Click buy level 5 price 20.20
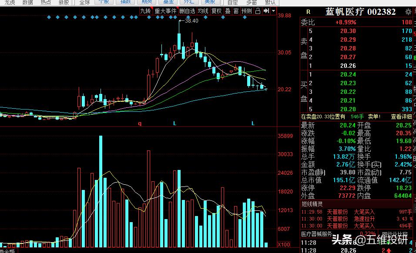The height and width of the screenshot is (253, 416). (x=348, y=109)
